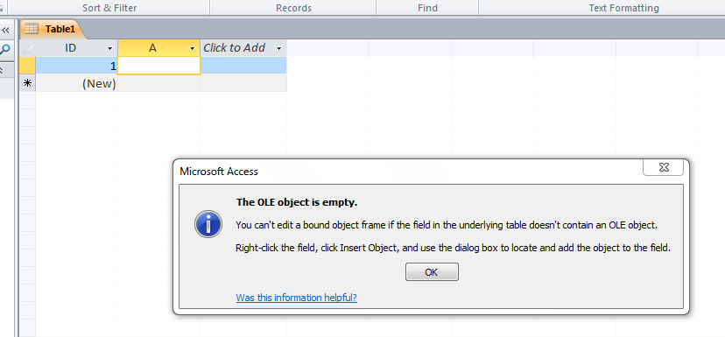Select the row selector for record 1

27,66
